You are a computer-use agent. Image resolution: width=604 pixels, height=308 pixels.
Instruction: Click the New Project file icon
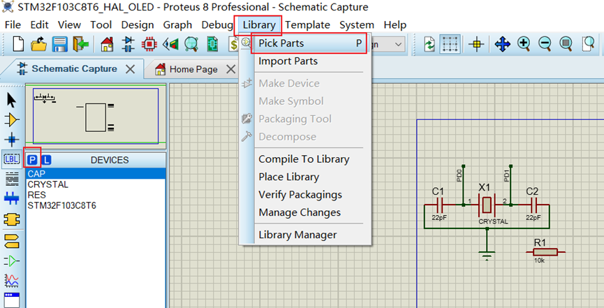[18, 44]
